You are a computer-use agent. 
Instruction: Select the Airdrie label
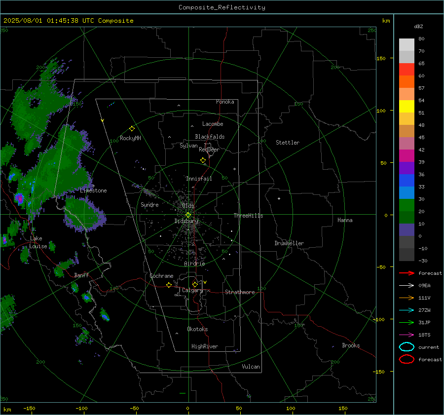click(x=194, y=264)
